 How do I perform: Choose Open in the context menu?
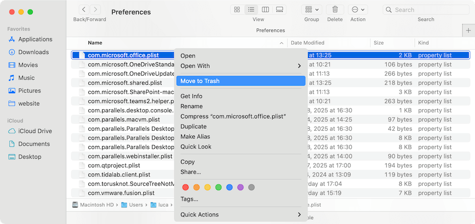click(x=241, y=56)
